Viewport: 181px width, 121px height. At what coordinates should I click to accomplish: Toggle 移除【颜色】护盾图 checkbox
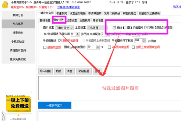146,28
